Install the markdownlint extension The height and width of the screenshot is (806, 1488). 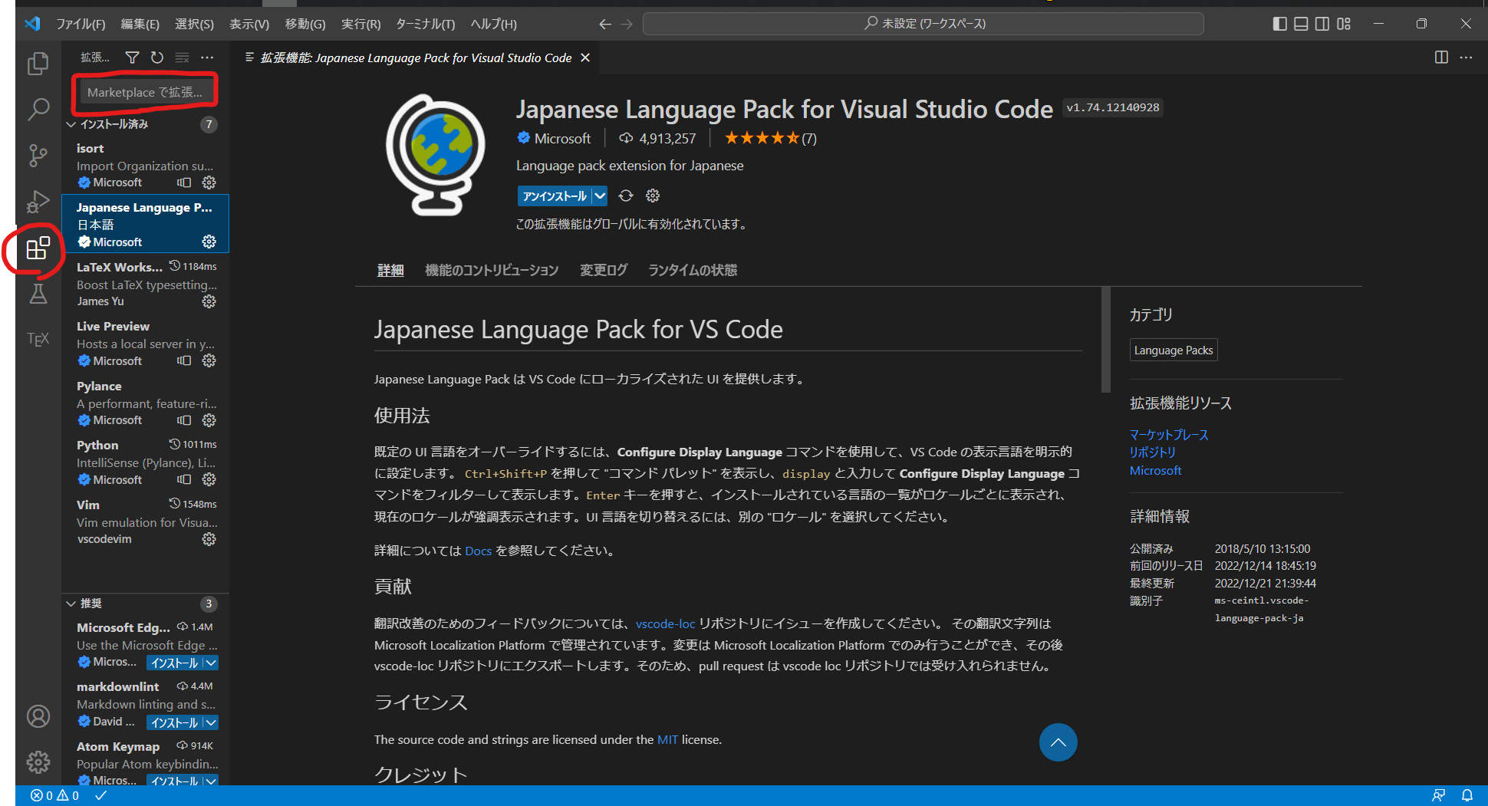tap(175, 722)
